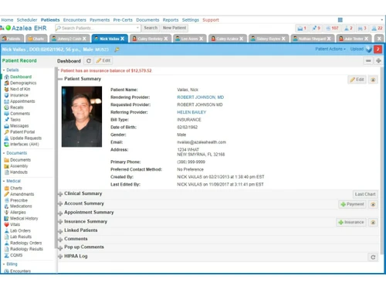Refresh the HIPAA Log section
386x290 pixels.
373,258
